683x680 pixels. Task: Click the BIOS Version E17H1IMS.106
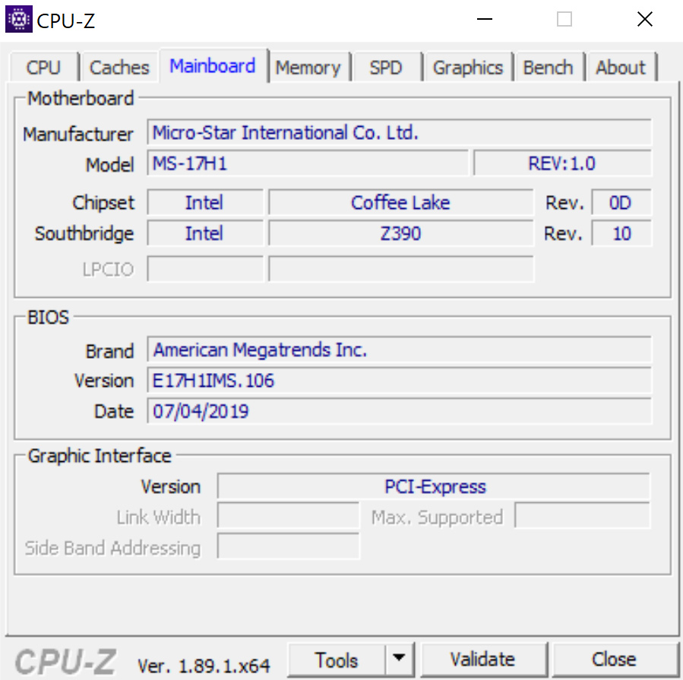[400, 381]
